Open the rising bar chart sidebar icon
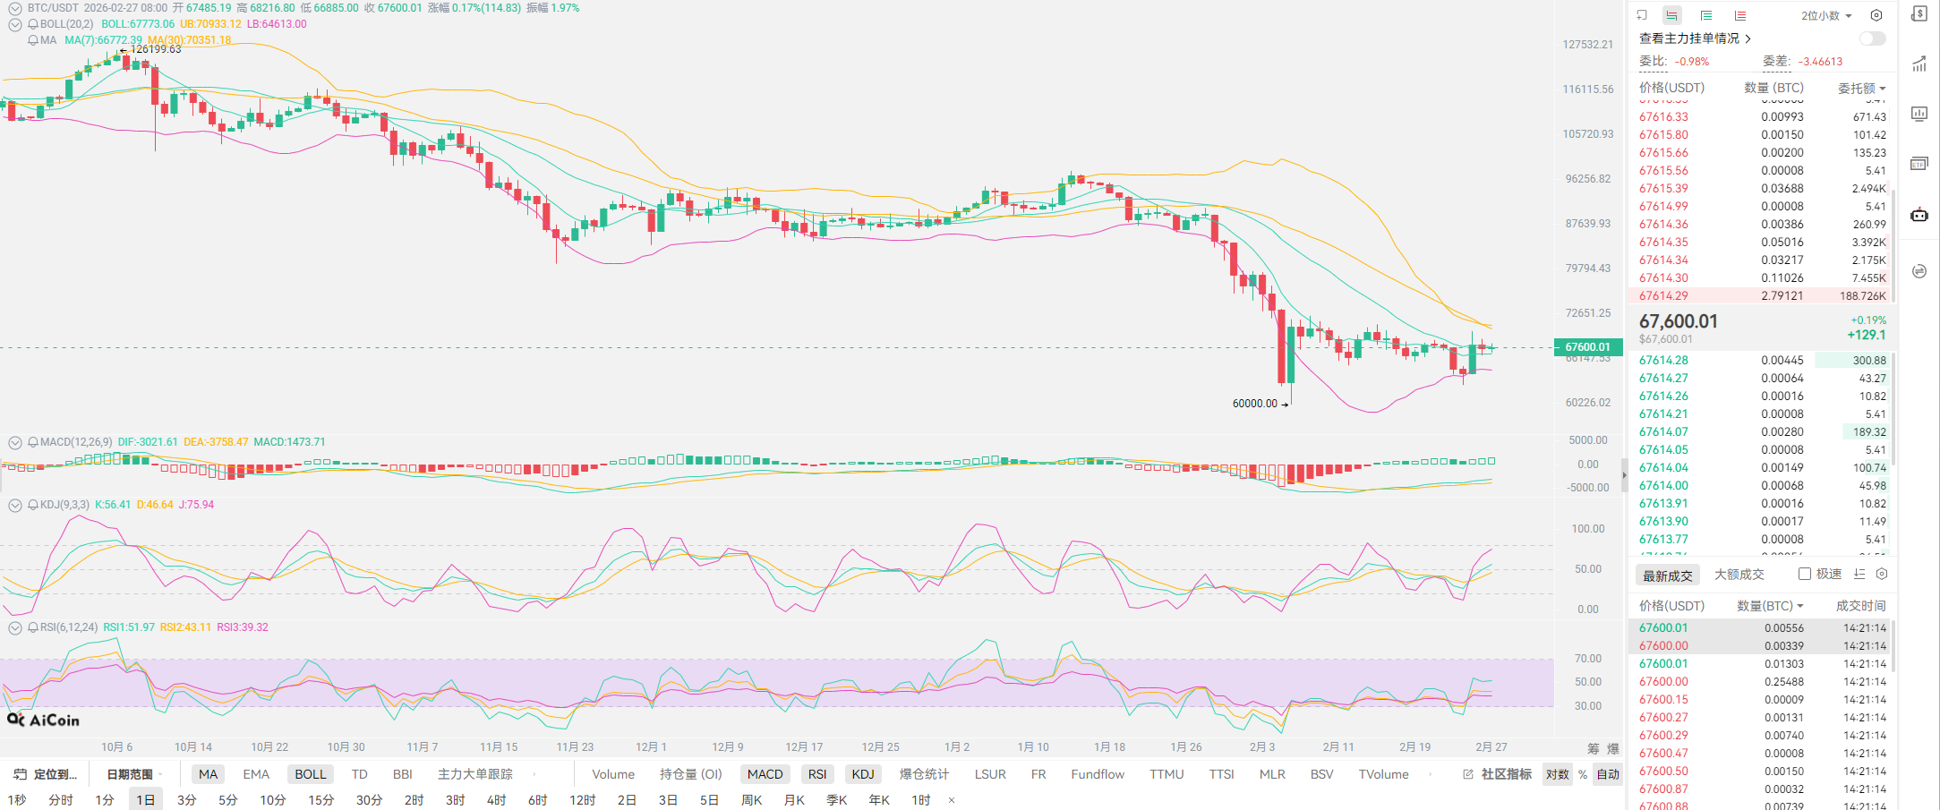The image size is (1940, 810). coord(1919,64)
